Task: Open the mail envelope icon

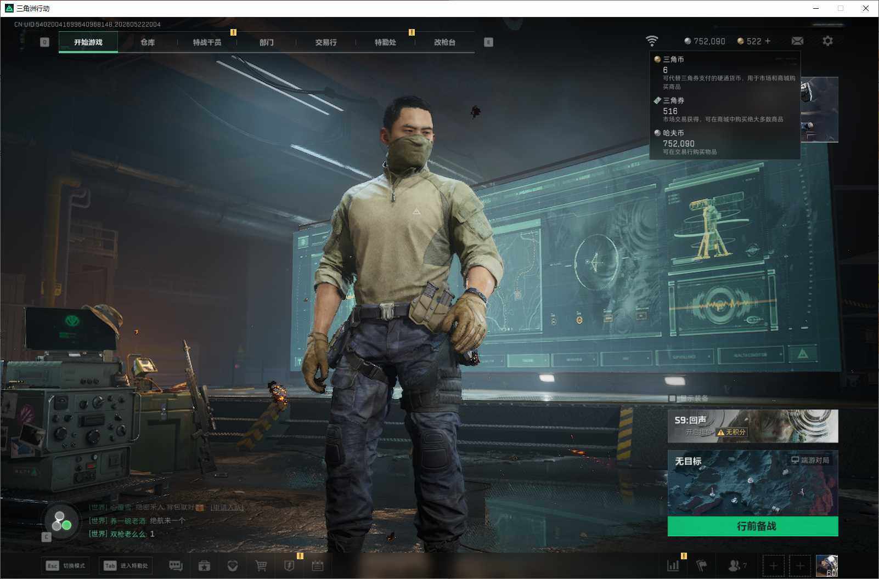Action: point(797,41)
